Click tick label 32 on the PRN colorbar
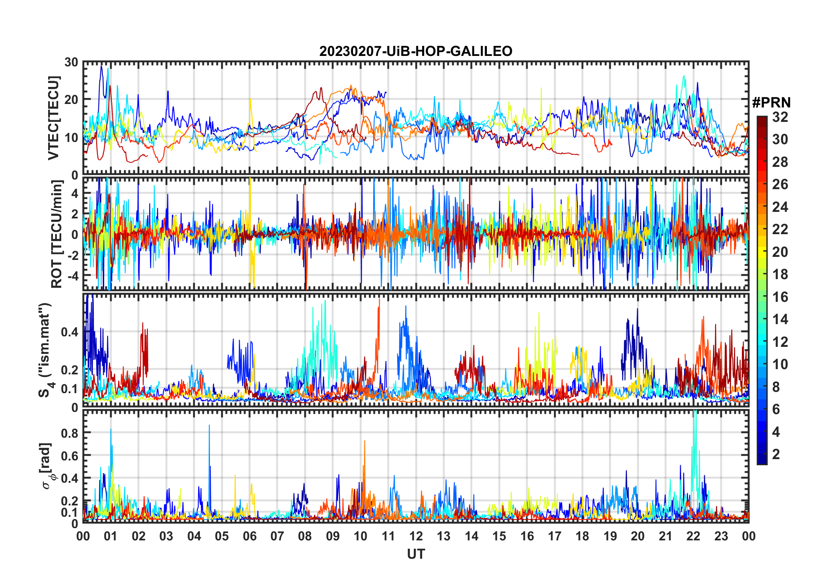This screenshot has width=832, height=581. click(780, 117)
